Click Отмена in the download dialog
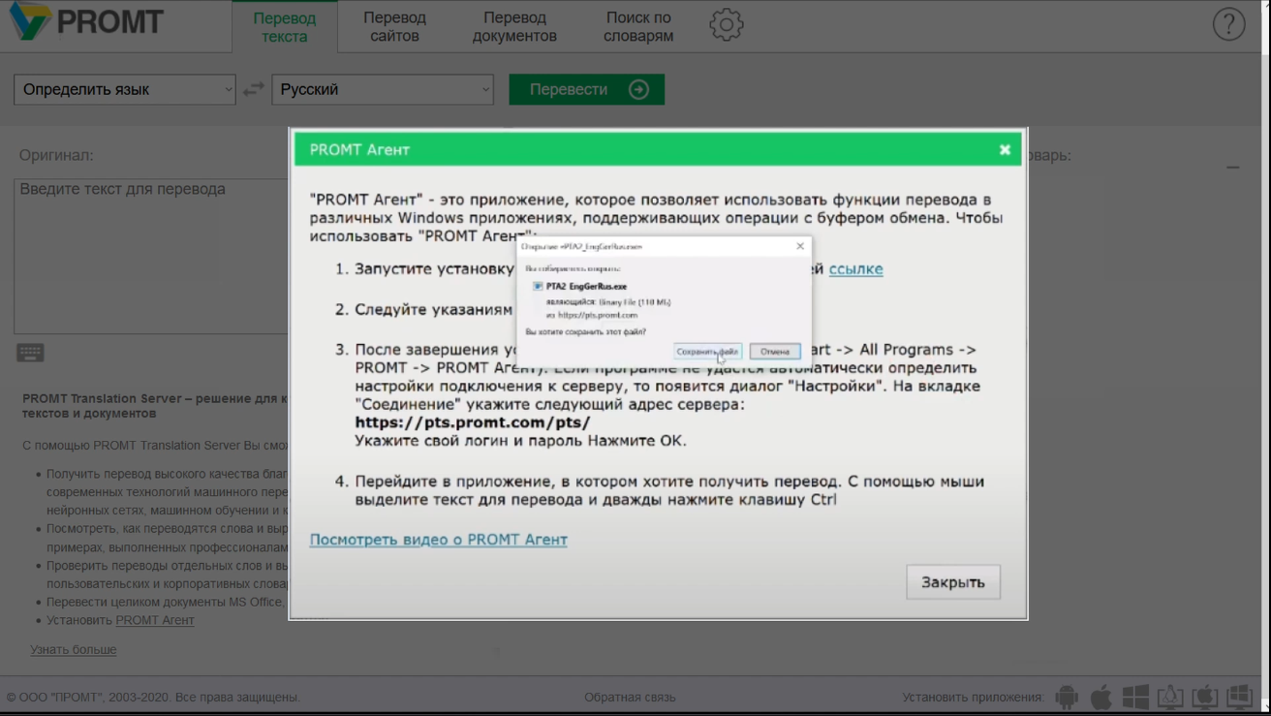Image resolution: width=1271 pixels, height=716 pixels. click(775, 352)
